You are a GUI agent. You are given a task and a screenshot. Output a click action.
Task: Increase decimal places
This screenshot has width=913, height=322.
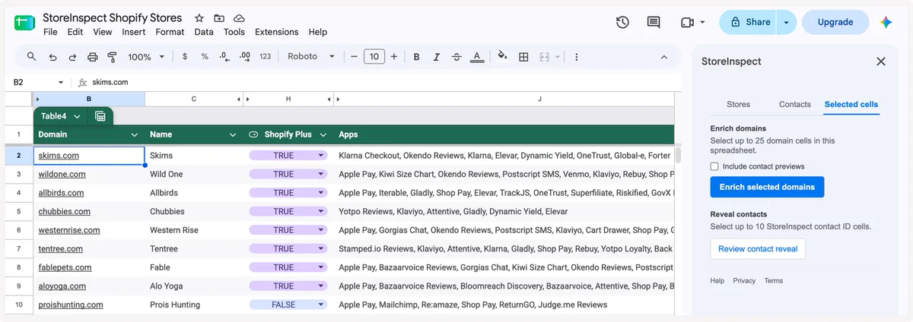tap(245, 57)
